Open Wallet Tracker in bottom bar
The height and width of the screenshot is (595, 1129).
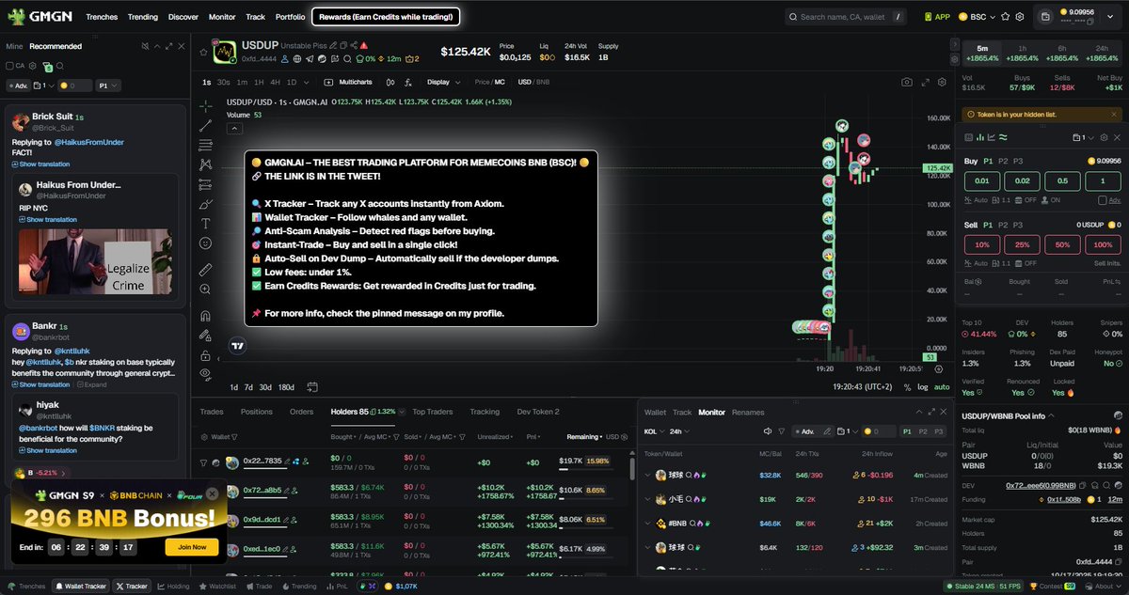[80, 586]
